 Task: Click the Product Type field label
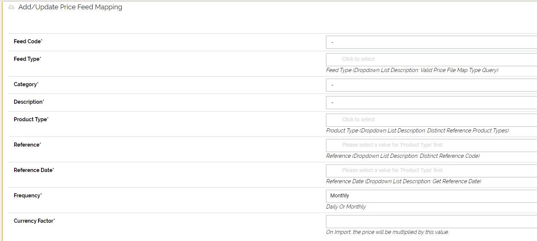[x=31, y=119]
